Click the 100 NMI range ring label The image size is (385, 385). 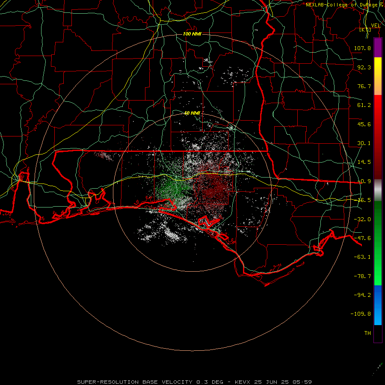point(192,34)
